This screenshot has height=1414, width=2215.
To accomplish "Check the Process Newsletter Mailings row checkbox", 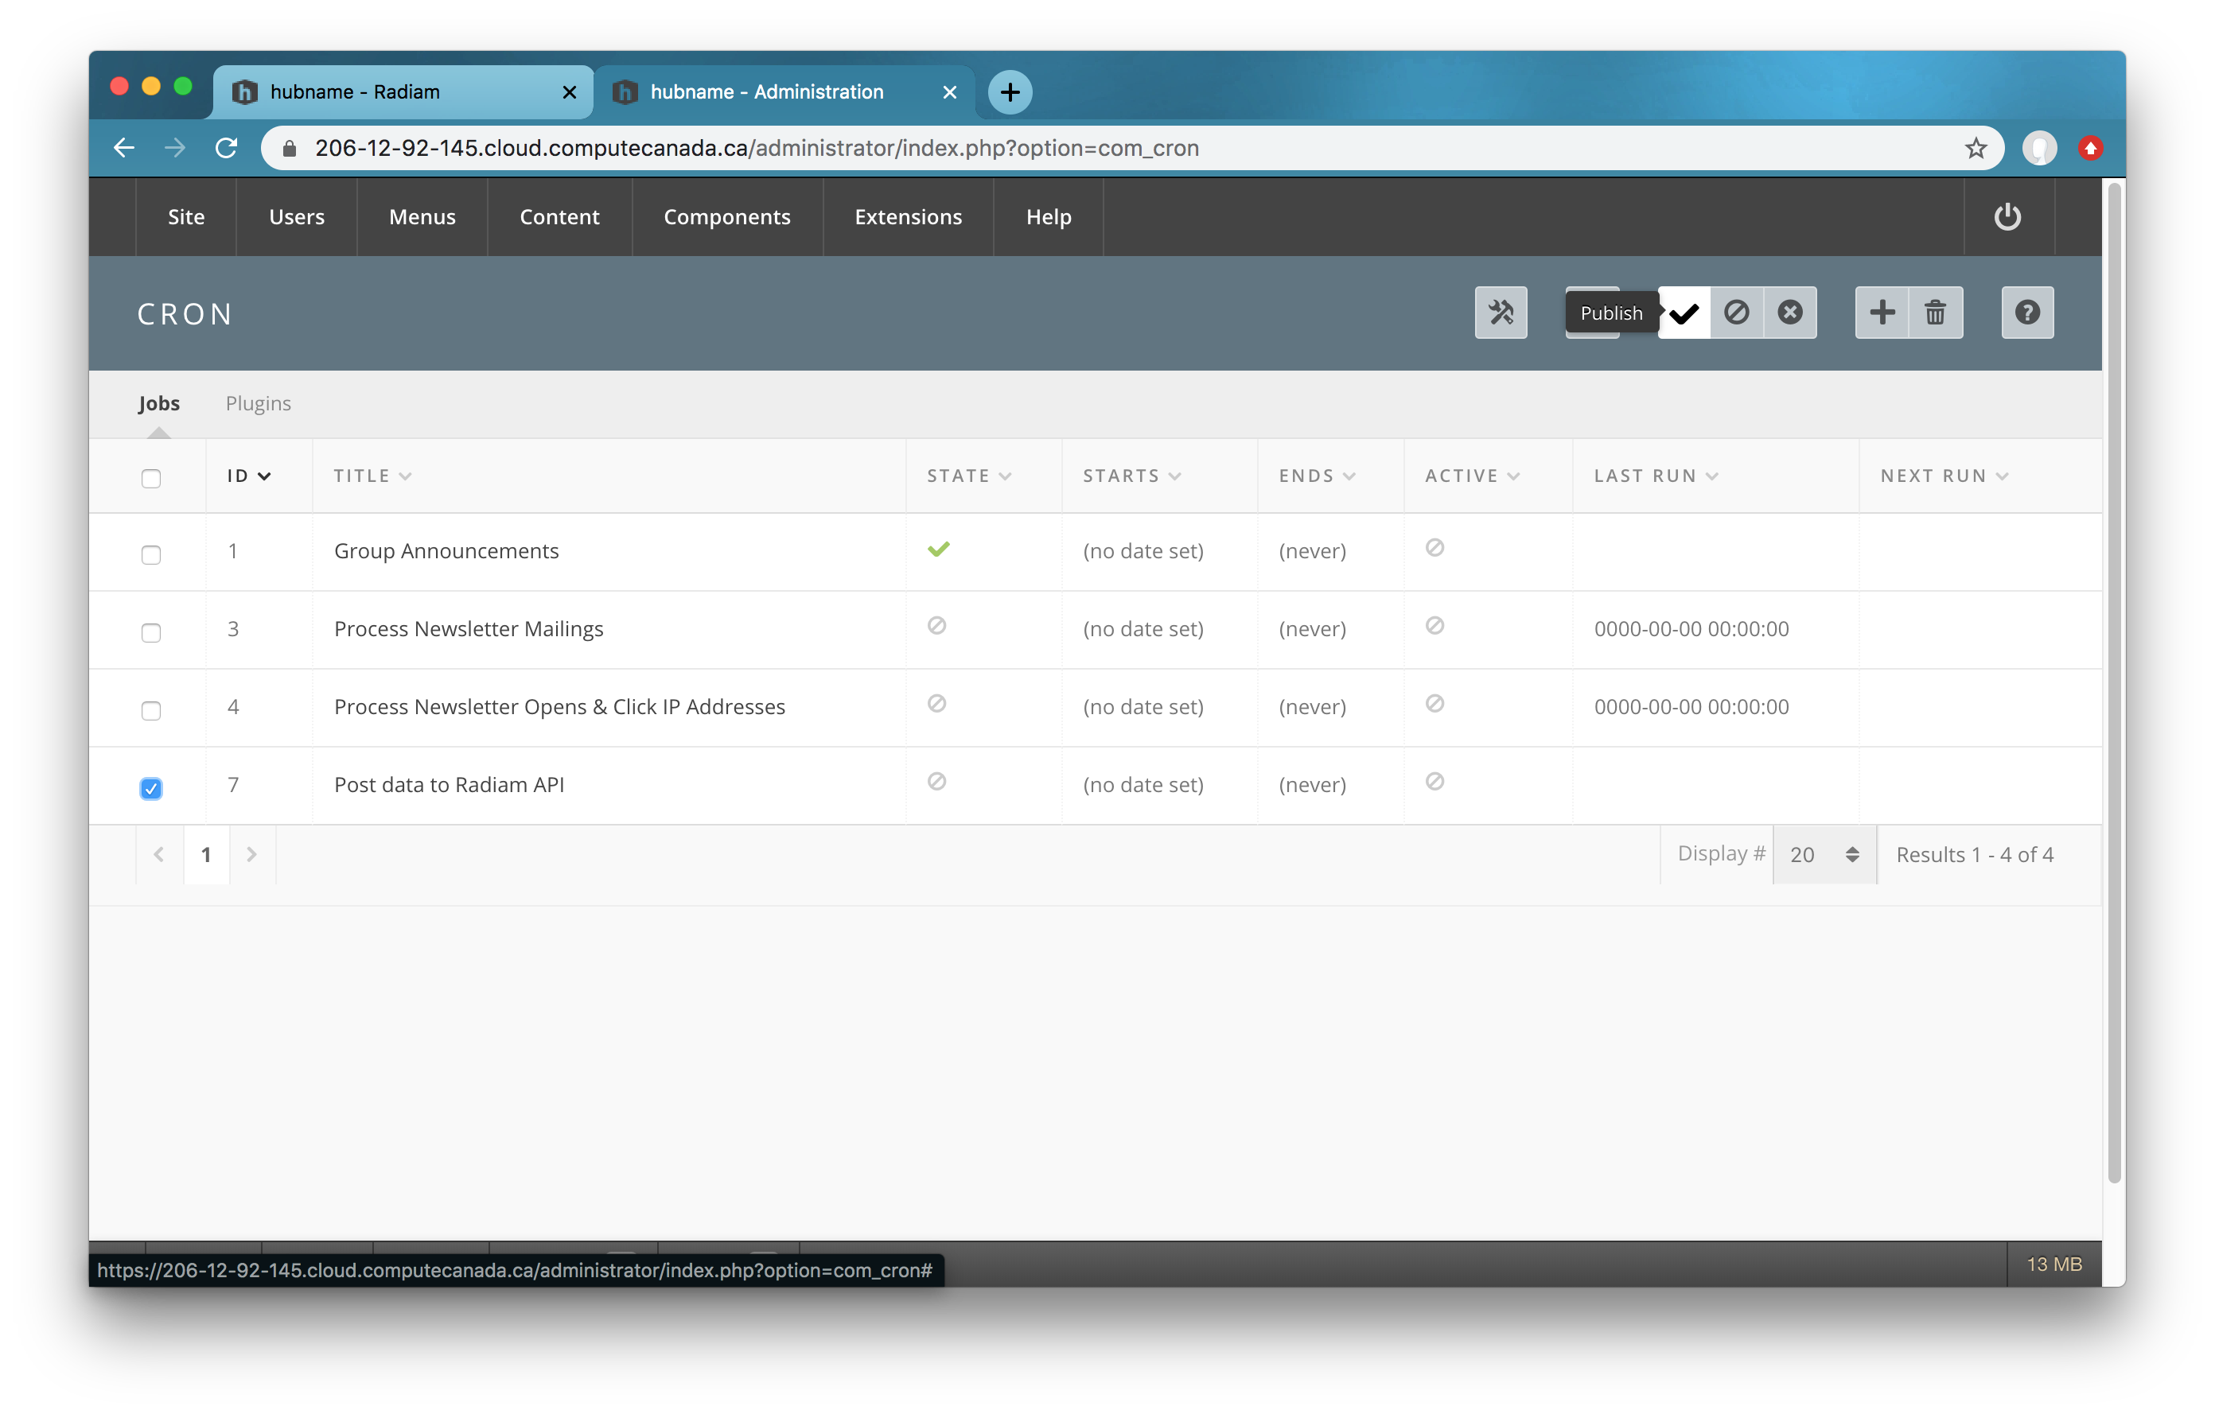I will coord(151,632).
